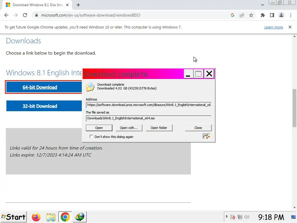Image resolution: width=297 pixels, height=223 pixels.
Task: Click the 9:18 PM clock
Action: pos(271,217)
